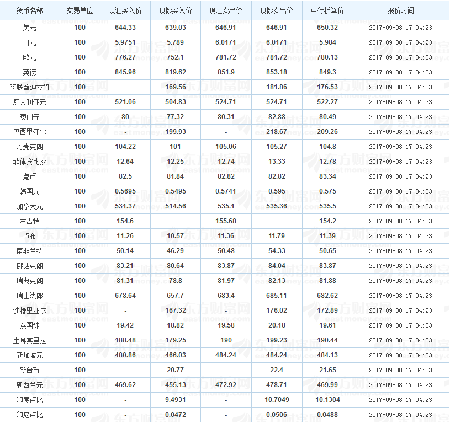Image resolution: width=450 pixels, height=423 pixels.
Task: Click the 新西兰元 cash sell value 478.71
Action: (x=277, y=385)
